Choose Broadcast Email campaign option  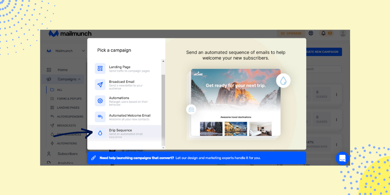(124, 84)
